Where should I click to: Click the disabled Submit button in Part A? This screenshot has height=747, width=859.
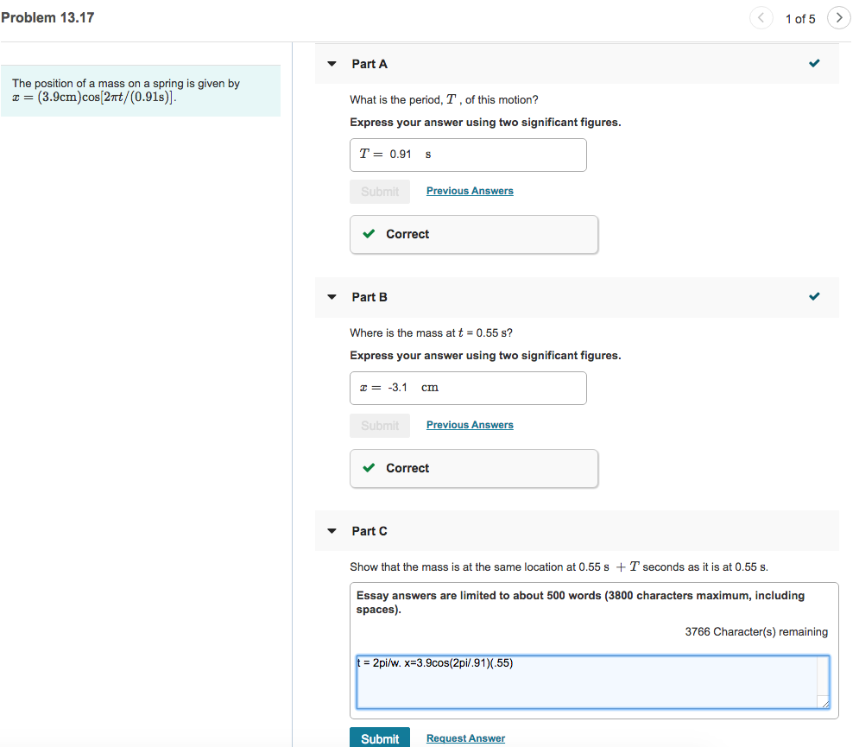tap(380, 191)
